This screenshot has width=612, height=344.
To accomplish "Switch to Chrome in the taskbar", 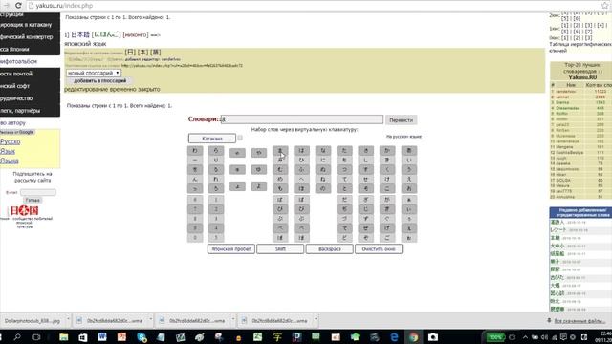I will pos(414,337).
